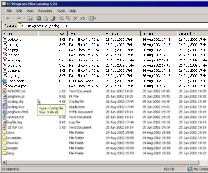Image resolution: width=208 pixels, height=173 pixels.
Task: Click the address bar path field
Action: point(113,26)
